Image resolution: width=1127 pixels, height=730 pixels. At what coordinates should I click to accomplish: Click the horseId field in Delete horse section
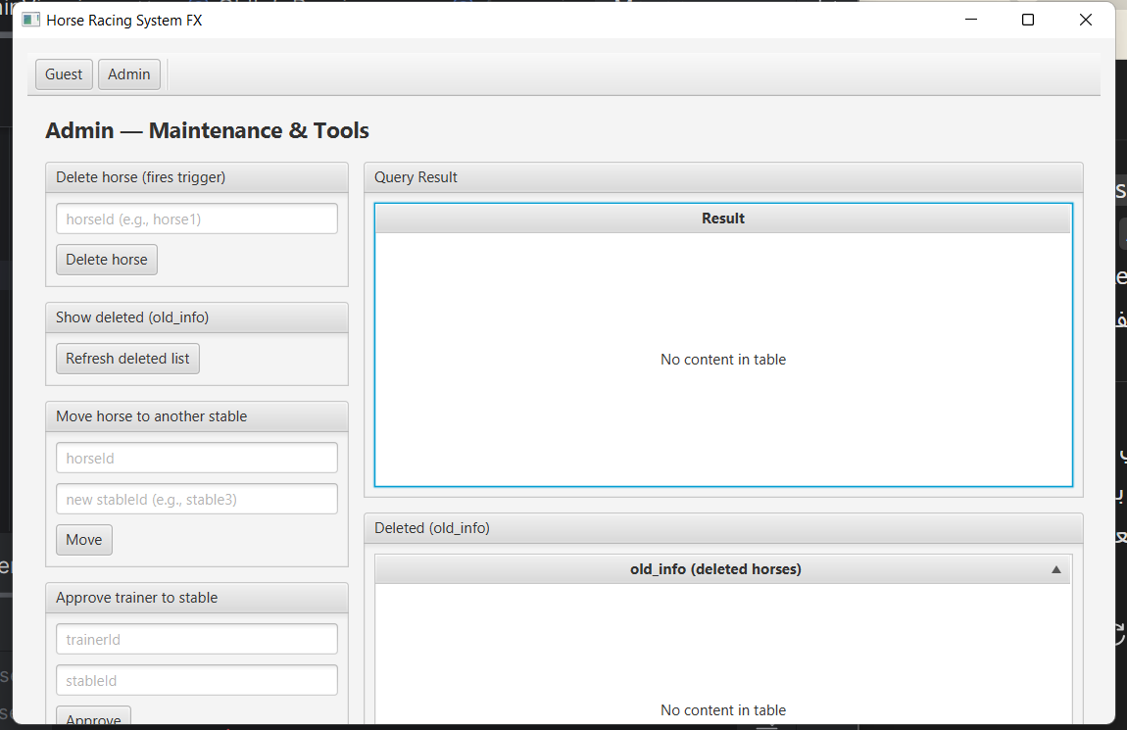pos(196,219)
